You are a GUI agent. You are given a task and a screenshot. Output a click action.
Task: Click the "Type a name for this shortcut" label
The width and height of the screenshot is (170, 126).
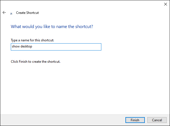[32, 40]
